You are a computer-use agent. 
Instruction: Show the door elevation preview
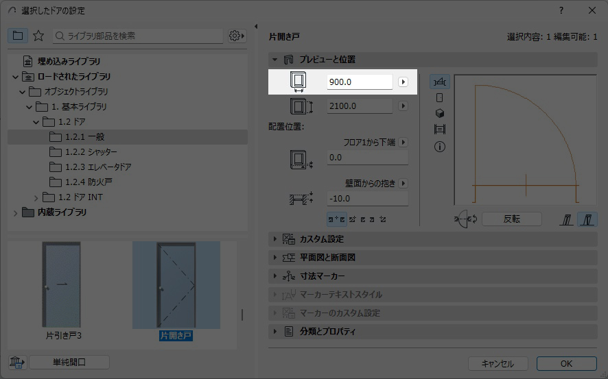[x=440, y=98]
